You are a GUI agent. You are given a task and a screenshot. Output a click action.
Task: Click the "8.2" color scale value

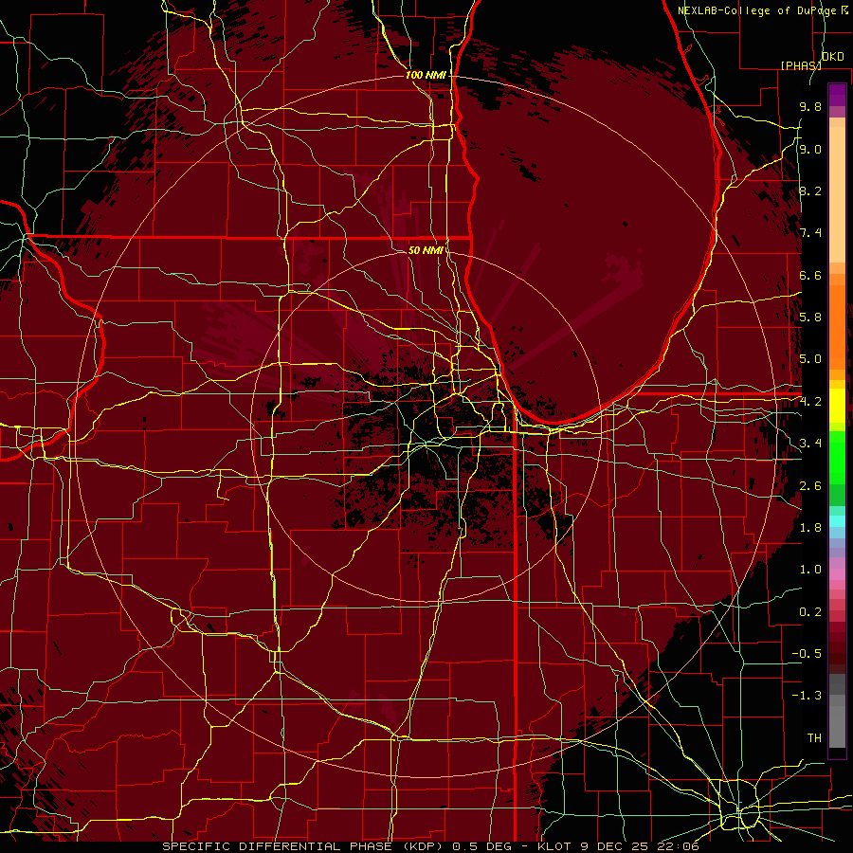point(810,191)
